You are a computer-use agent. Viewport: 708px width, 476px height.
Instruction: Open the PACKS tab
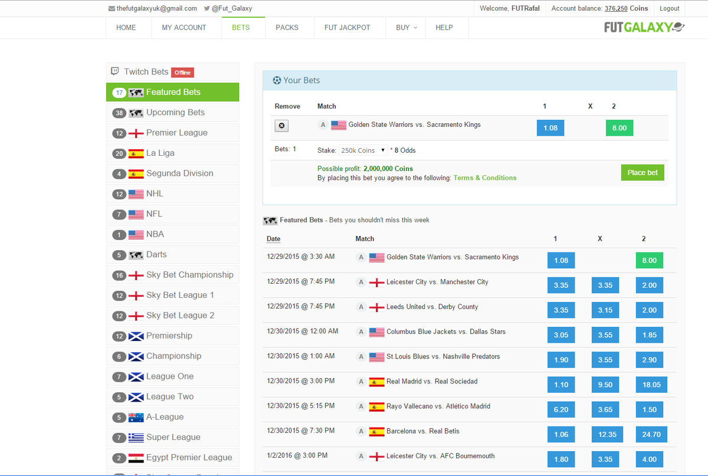(287, 27)
